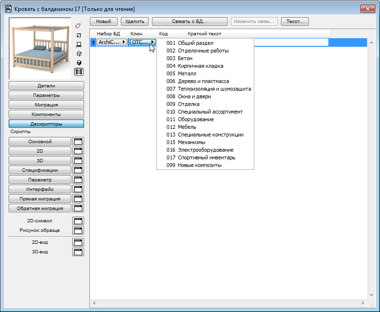The width and height of the screenshot is (380, 312).
Task: Choose 004 Кирпичная кладка
Action: pos(205,66)
